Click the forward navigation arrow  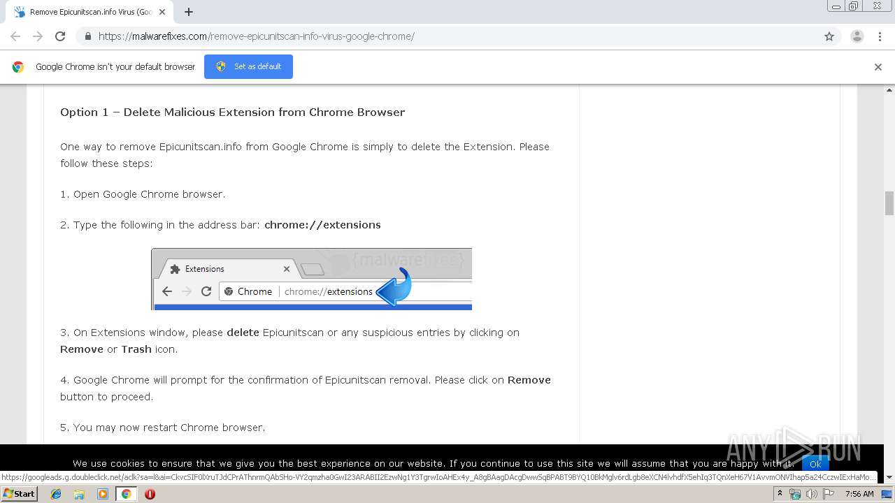coord(38,36)
